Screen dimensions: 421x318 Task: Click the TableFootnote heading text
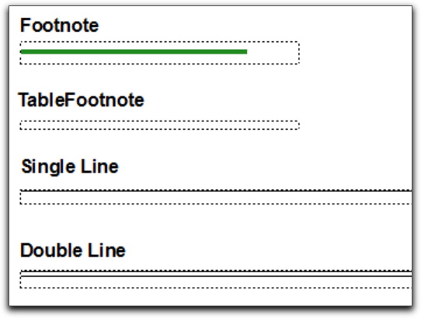(81, 100)
